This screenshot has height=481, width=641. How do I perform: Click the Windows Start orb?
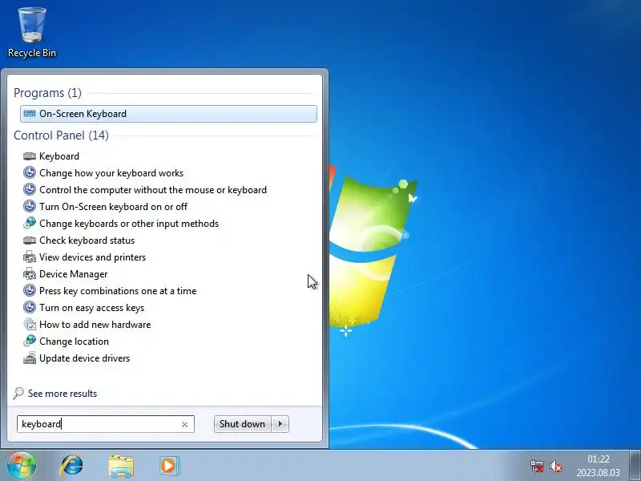(22, 465)
